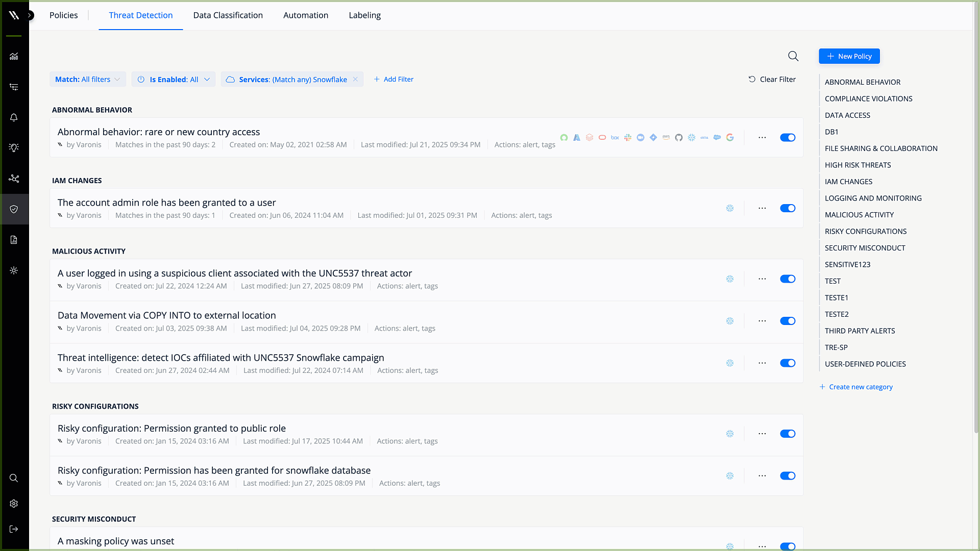The image size is (980, 551).
Task: Open the settings gear in the sidebar
Action: tap(14, 504)
